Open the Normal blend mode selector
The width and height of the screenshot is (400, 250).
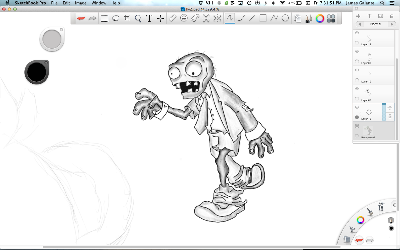376,24
